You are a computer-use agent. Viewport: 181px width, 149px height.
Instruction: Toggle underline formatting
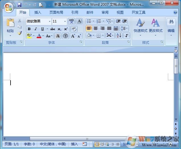coord(42,29)
